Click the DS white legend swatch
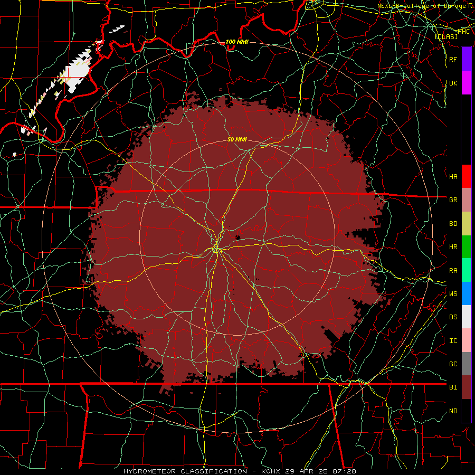The image size is (475, 475). [466, 317]
